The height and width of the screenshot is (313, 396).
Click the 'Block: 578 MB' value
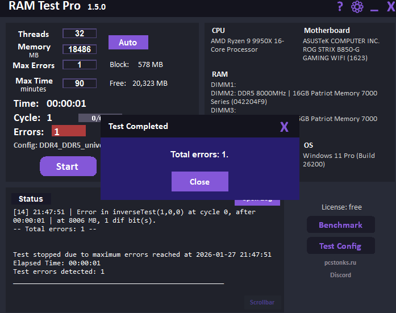pyautogui.click(x=136, y=65)
